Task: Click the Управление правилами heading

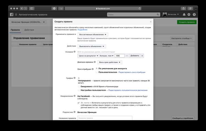Action: [x=29, y=38]
